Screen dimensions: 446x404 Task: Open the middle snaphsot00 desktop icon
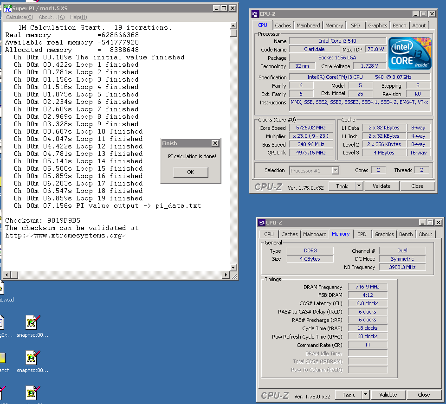[x=32, y=361]
